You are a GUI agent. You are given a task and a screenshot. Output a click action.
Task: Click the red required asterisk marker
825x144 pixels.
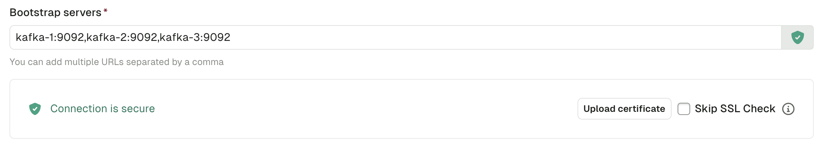[x=105, y=11]
